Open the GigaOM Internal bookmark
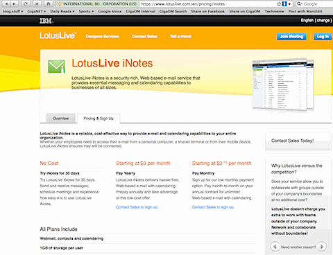Viewport: 333px width, 255px height. click(140, 11)
